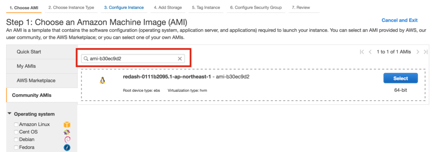Click the 64-bit label under Select
The image size is (433, 152).
coord(400,90)
